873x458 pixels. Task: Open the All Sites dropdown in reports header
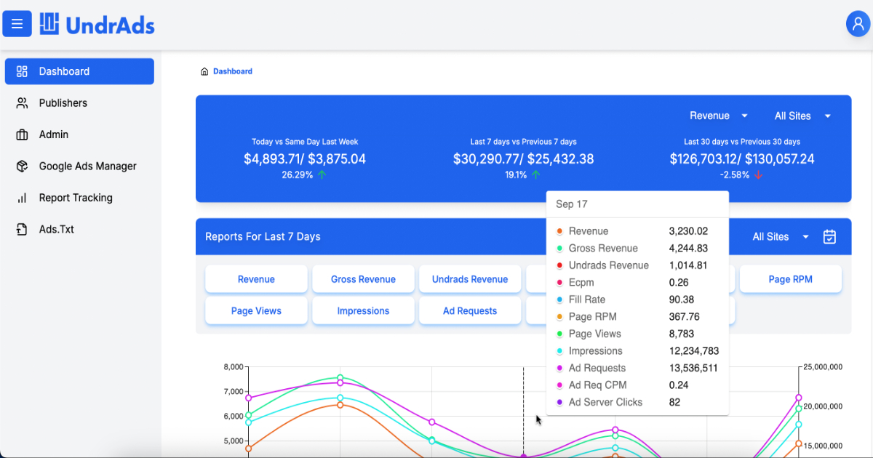pyautogui.click(x=781, y=237)
